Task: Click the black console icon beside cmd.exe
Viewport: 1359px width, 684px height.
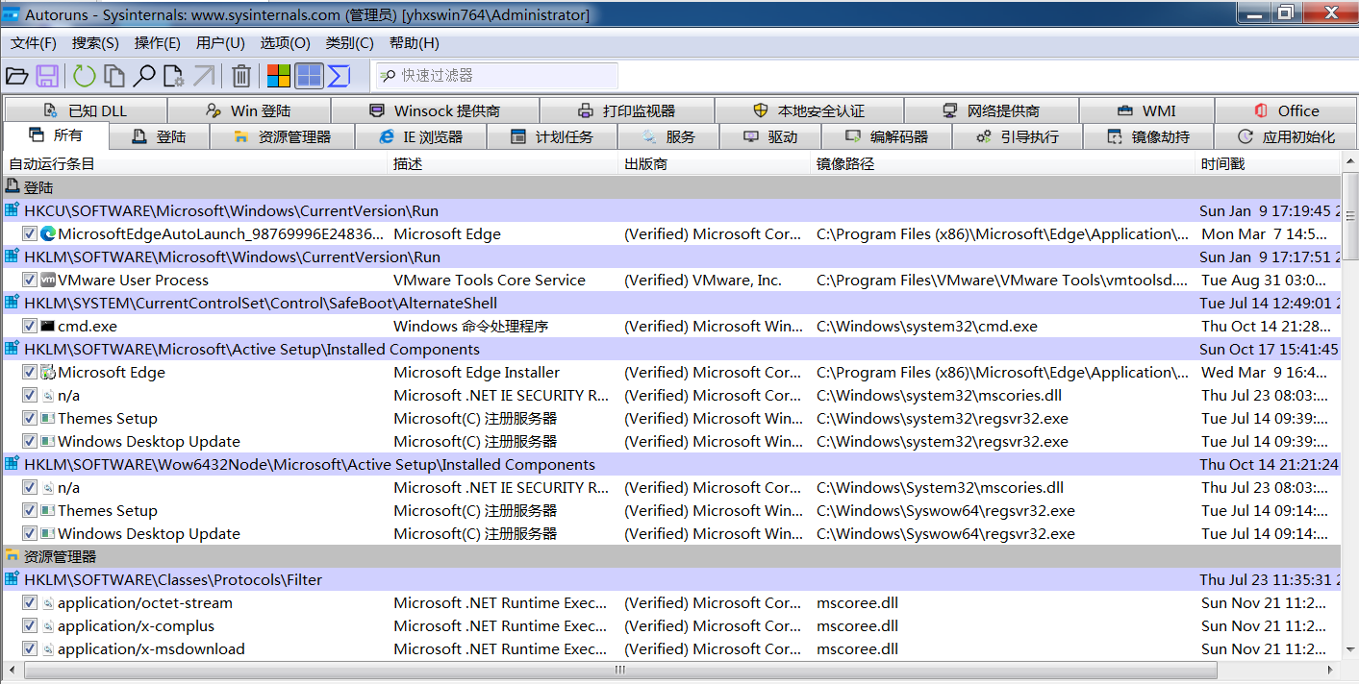Action: tap(48, 326)
